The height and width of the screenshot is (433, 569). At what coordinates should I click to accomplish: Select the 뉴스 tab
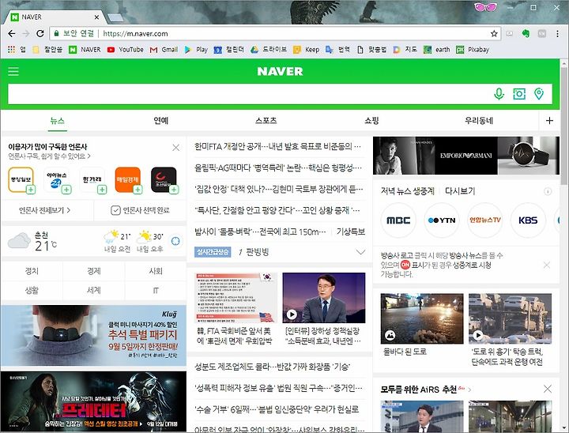(x=58, y=121)
